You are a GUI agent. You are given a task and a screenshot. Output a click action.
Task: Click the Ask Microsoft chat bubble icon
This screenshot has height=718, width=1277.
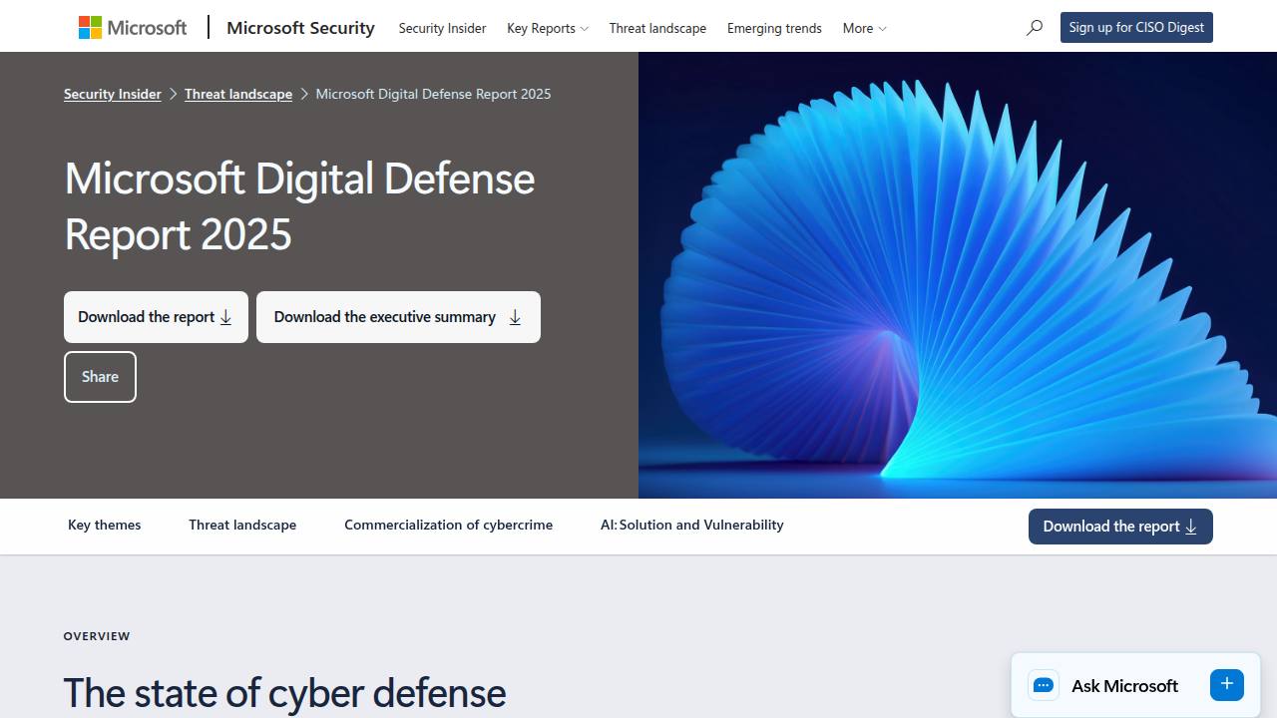click(x=1044, y=685)
